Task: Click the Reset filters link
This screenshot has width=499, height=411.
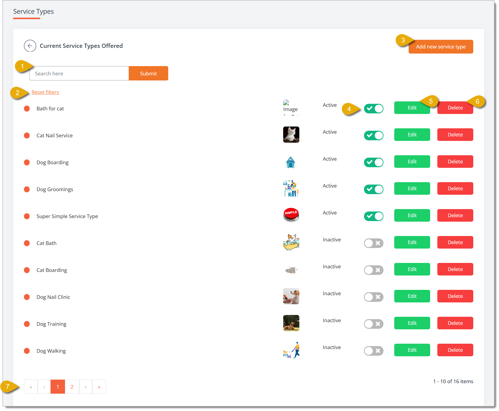Action: click(45, 92)
